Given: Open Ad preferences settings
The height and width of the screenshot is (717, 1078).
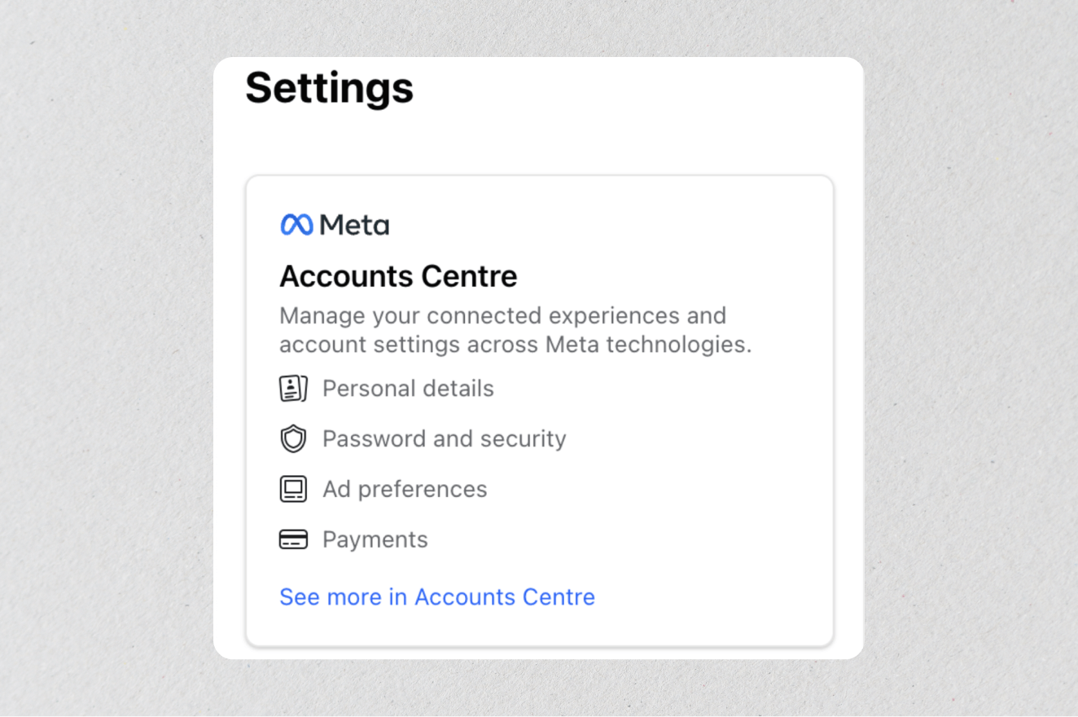Looking at the screenshot, I should pos(405,489).
